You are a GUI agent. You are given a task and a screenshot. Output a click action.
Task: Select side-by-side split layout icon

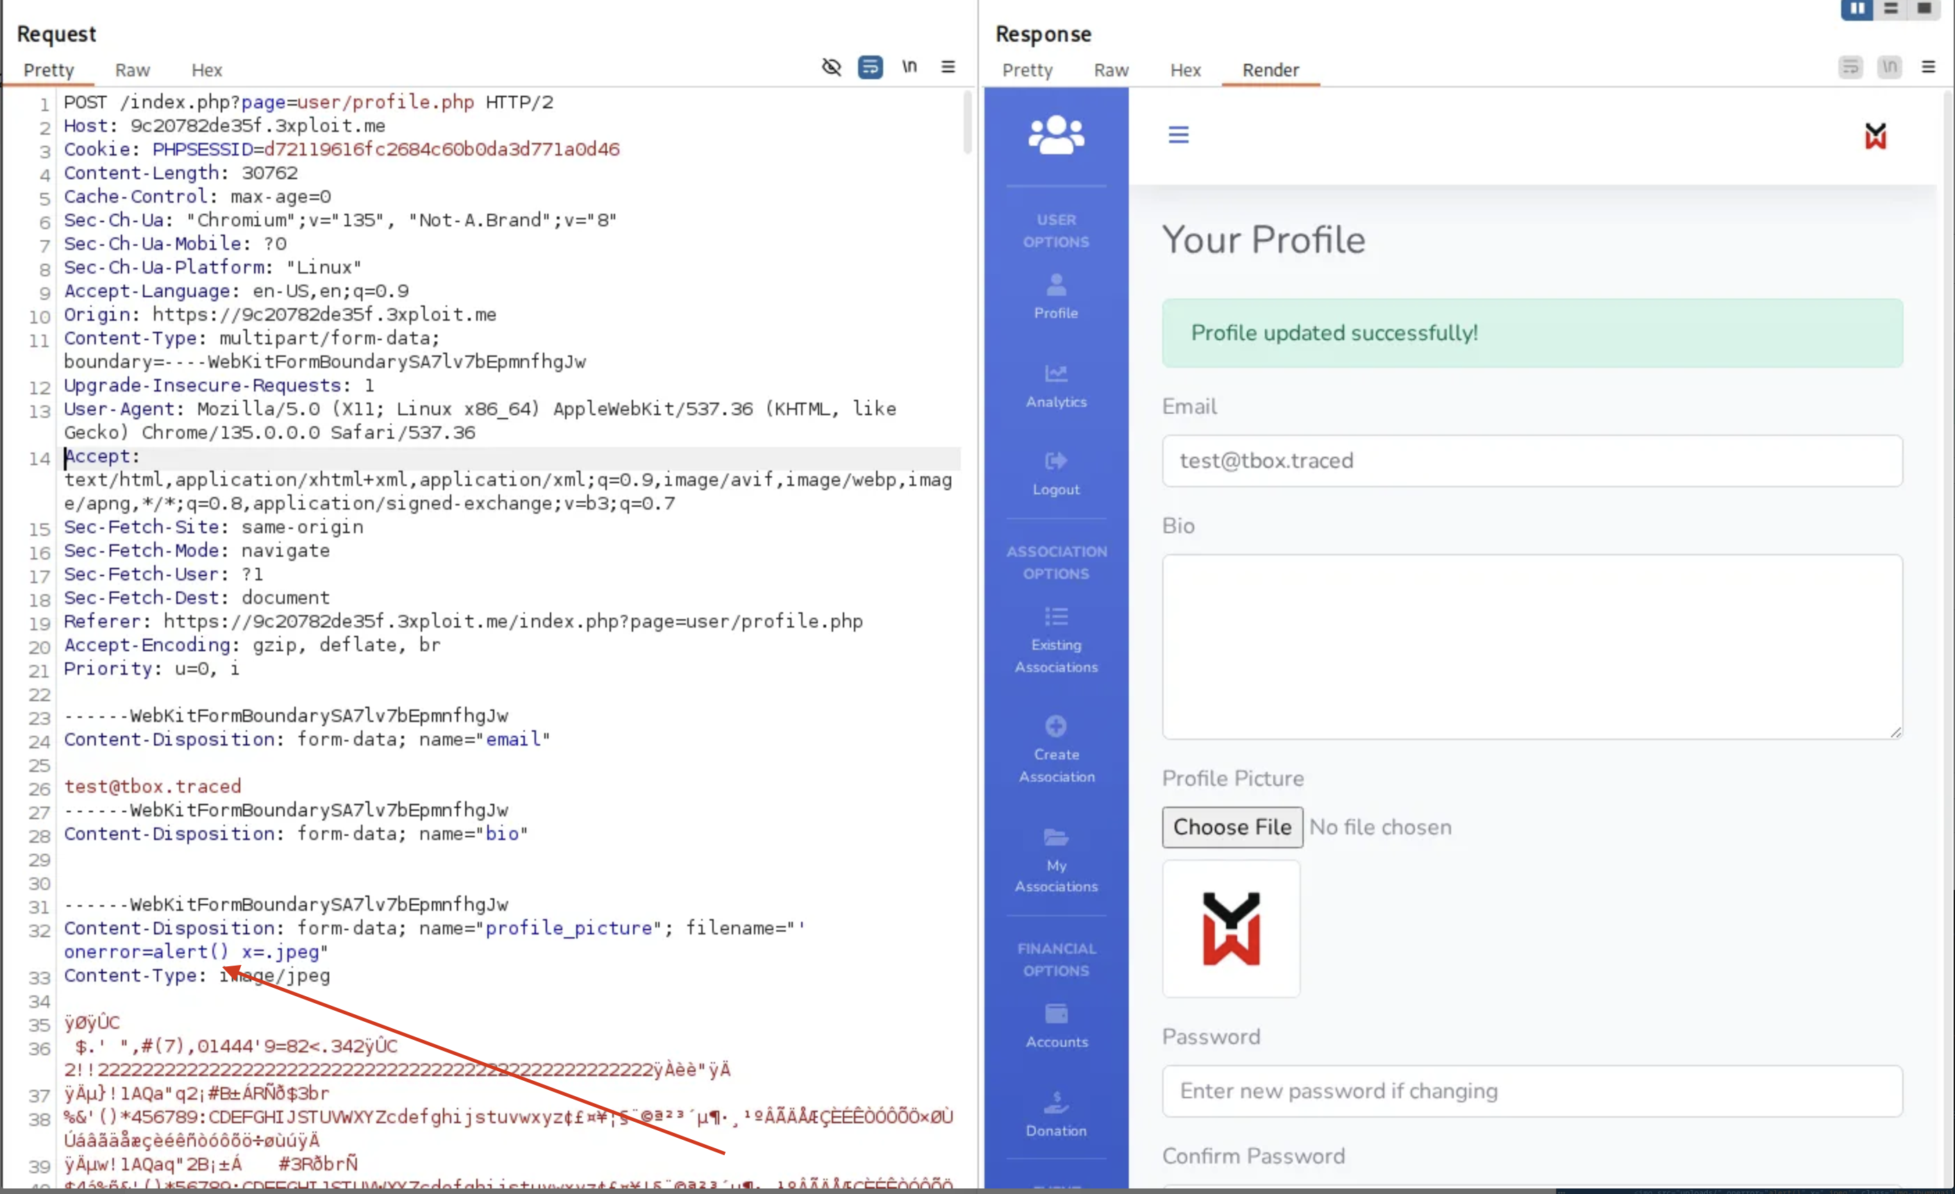coord(1856,9)
